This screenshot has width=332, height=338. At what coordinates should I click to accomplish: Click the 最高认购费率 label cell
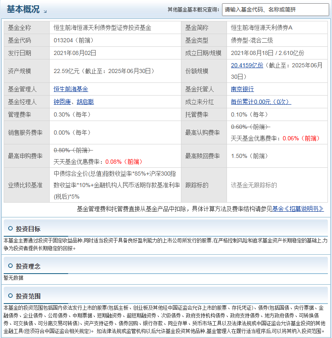pyautogui.click(x=204, y=132)
